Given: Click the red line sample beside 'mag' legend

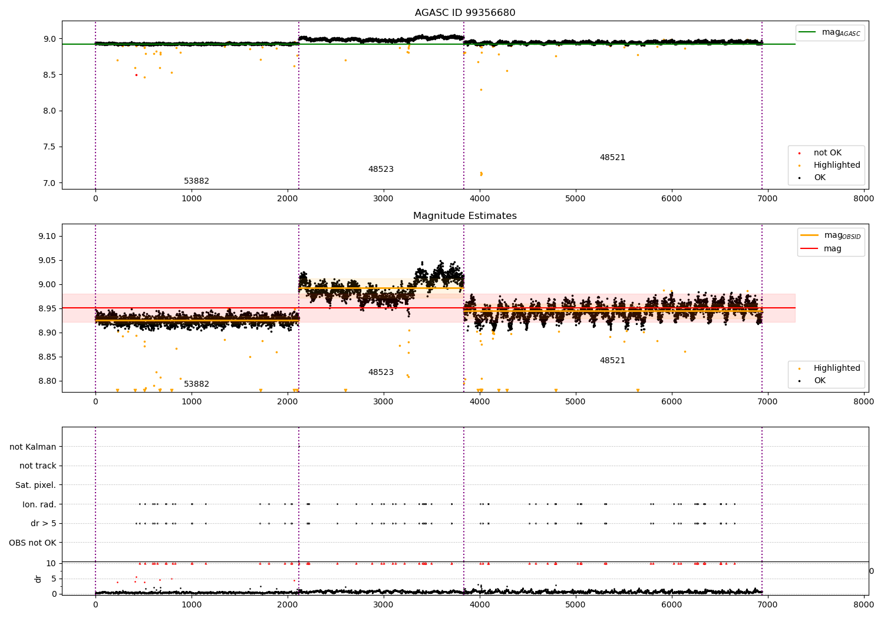Looking at the screenshot, I should coord(810,248).
